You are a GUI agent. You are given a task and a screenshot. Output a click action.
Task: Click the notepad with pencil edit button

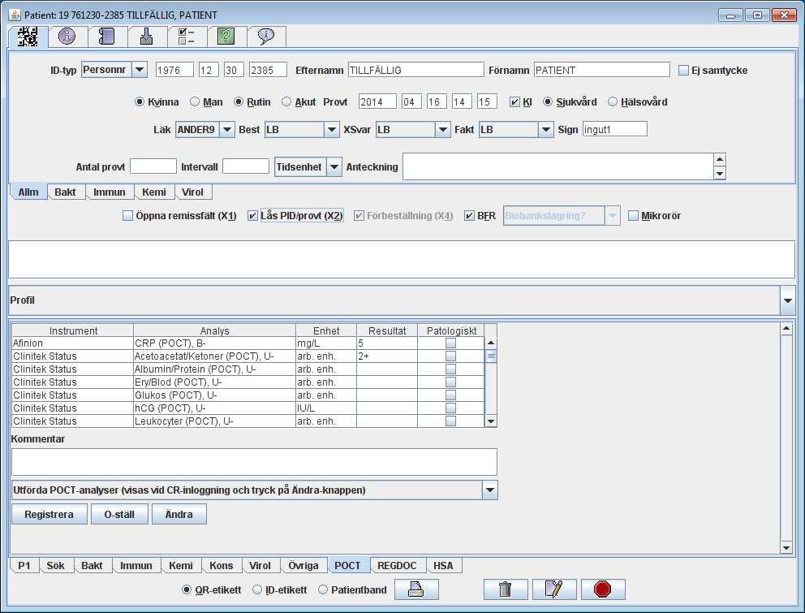554,589
